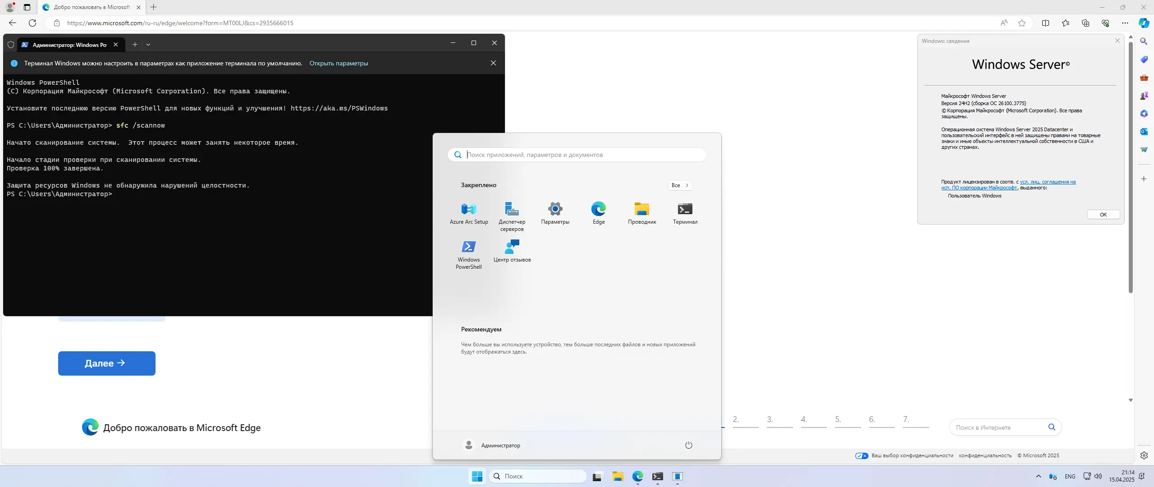Viewport: 1154px width, 487px height.
Task: Click the Start menu search field
Action: (x=577, y=154)
